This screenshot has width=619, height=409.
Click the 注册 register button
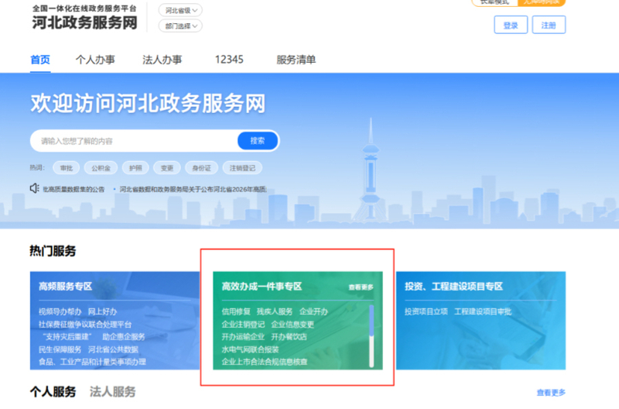click(549, 25)
